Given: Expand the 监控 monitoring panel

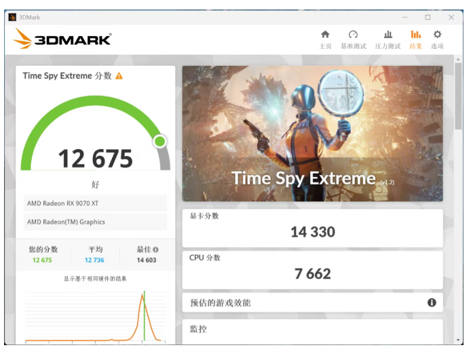Looking at the screenshot, I should [312, 330].
